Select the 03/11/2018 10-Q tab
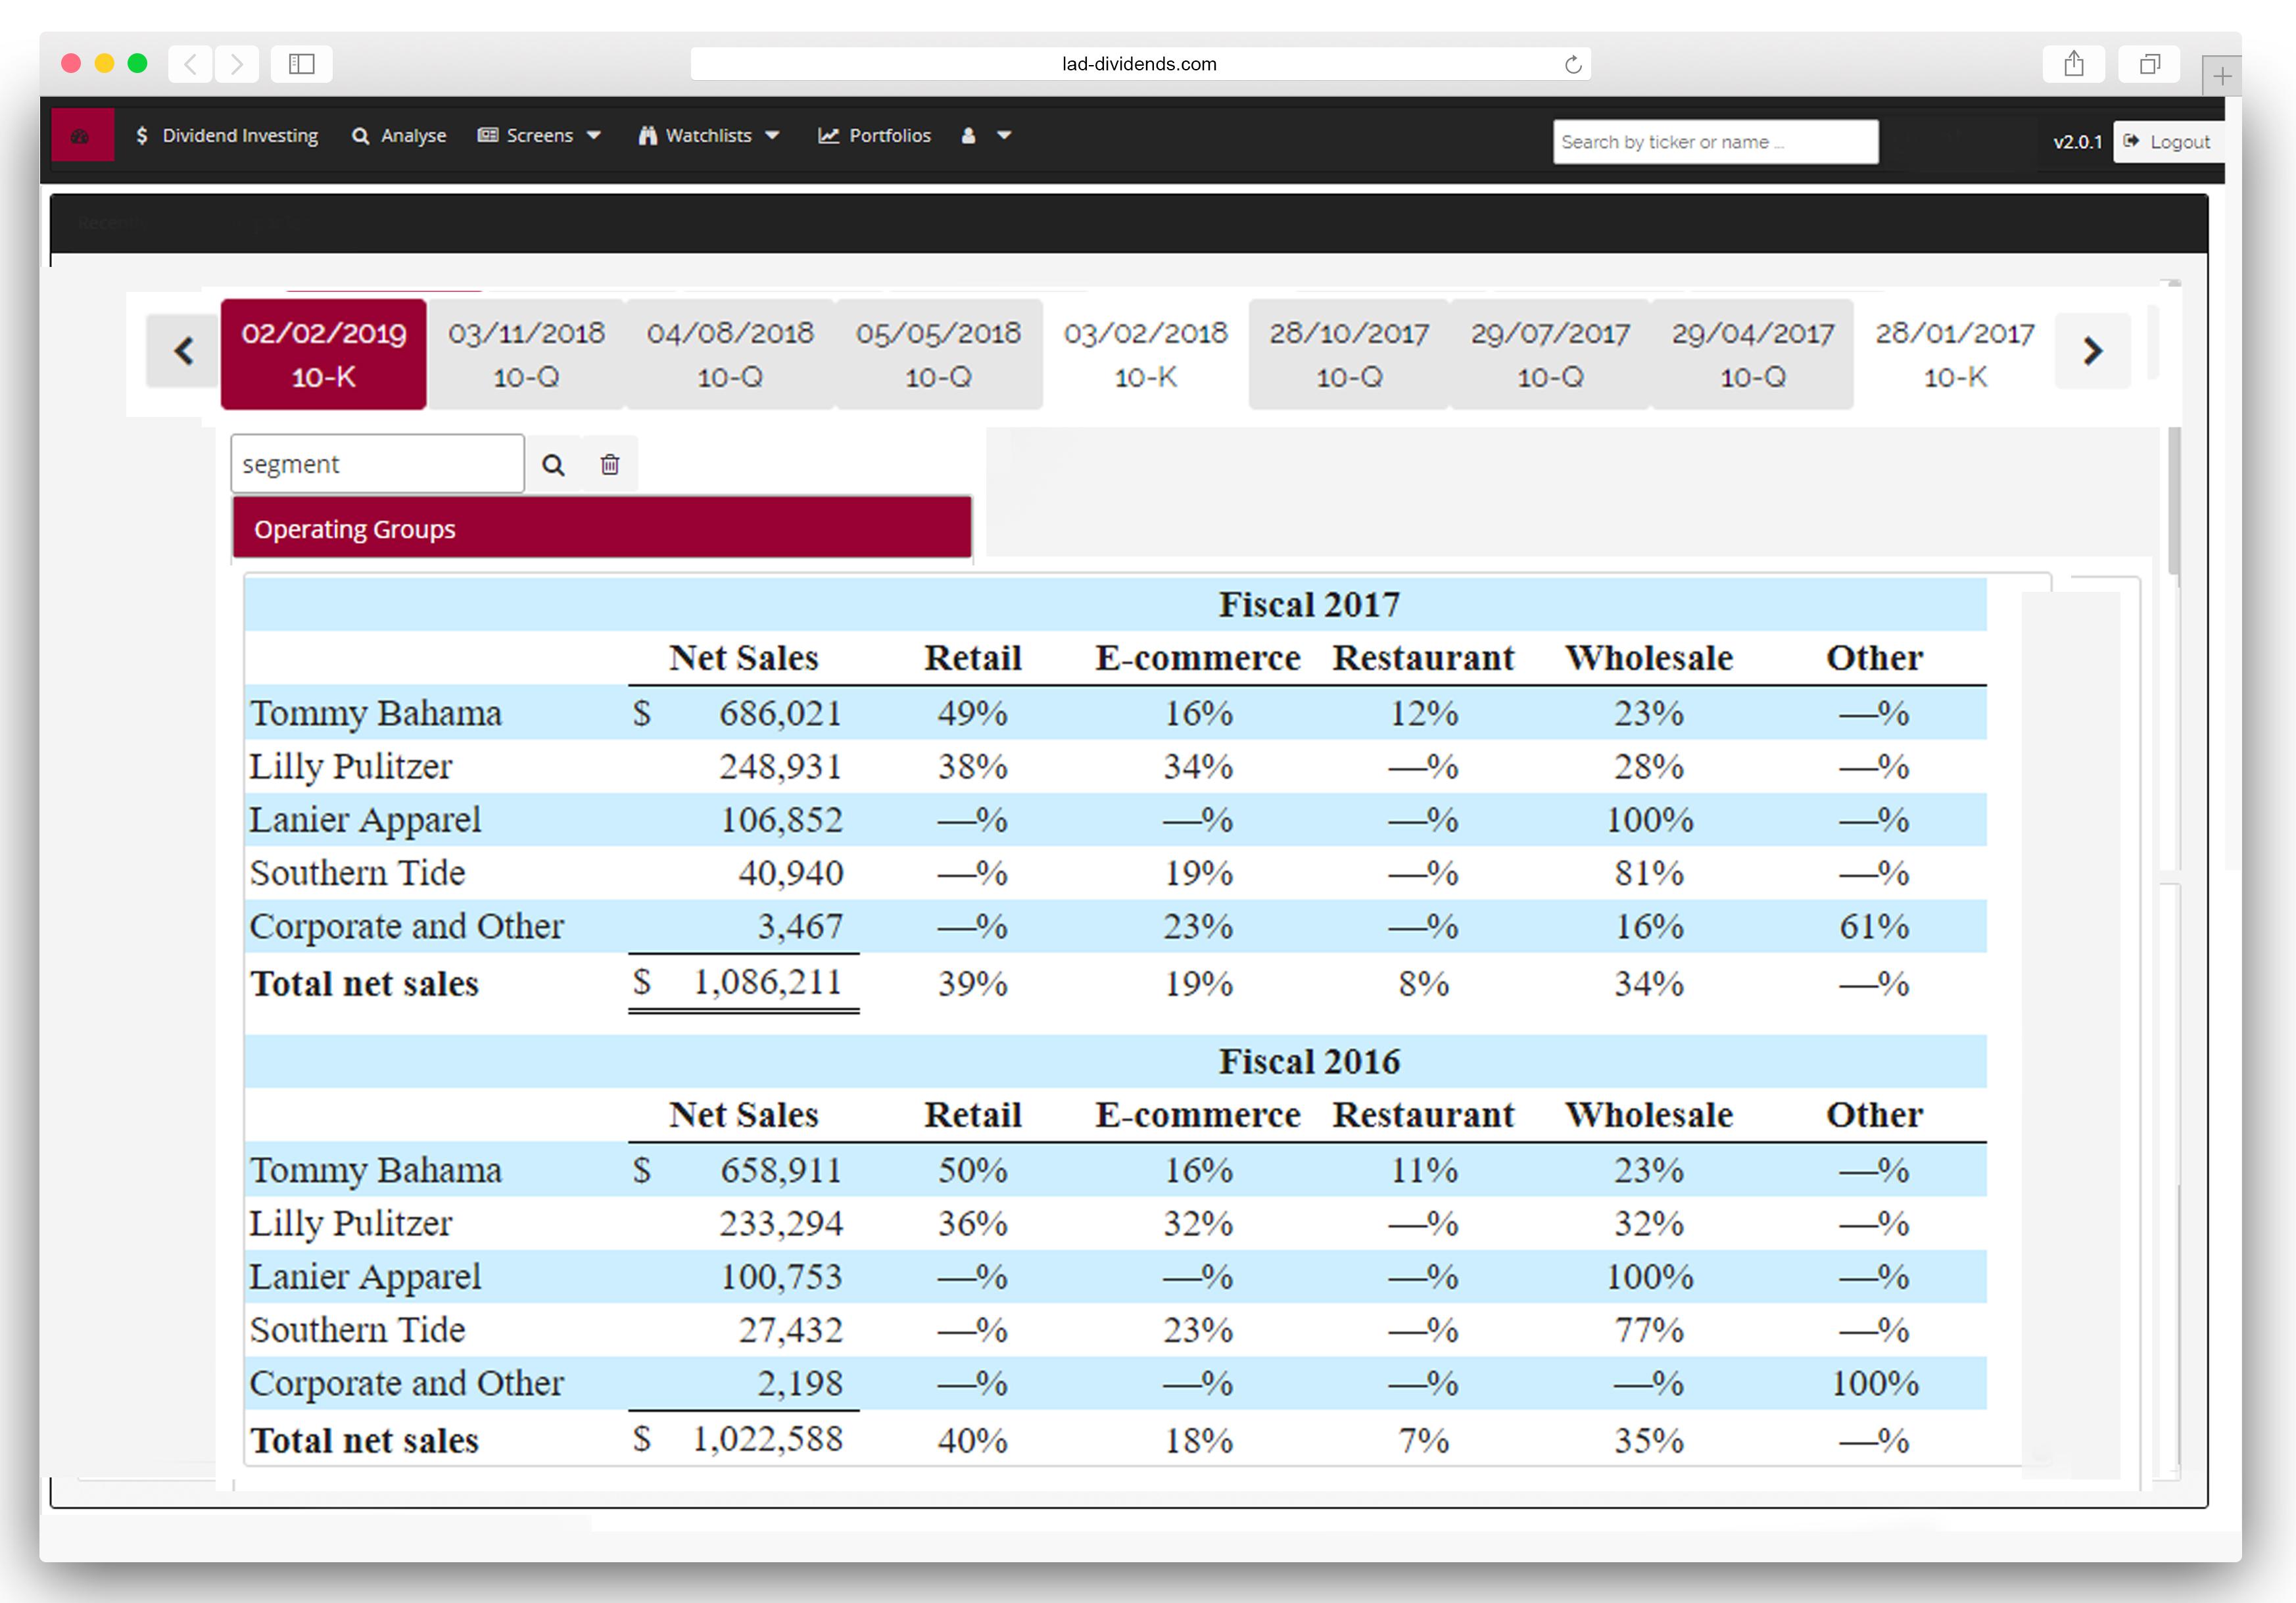 pyautogui.click(x=526, y=355)
